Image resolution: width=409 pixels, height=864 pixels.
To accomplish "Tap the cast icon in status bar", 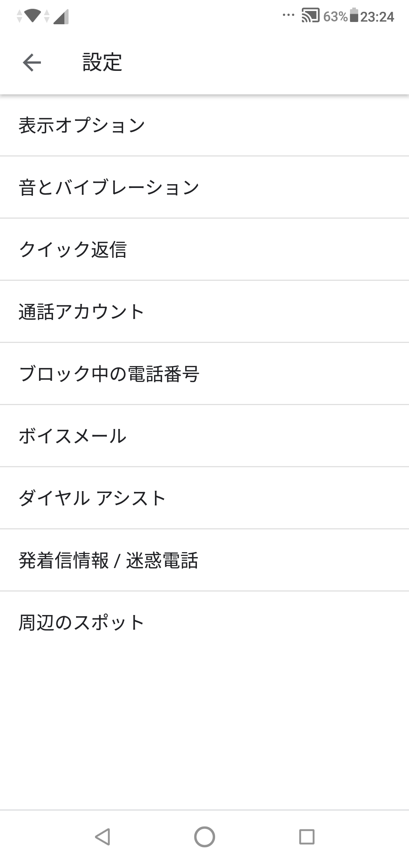I will tap(310, 16).
